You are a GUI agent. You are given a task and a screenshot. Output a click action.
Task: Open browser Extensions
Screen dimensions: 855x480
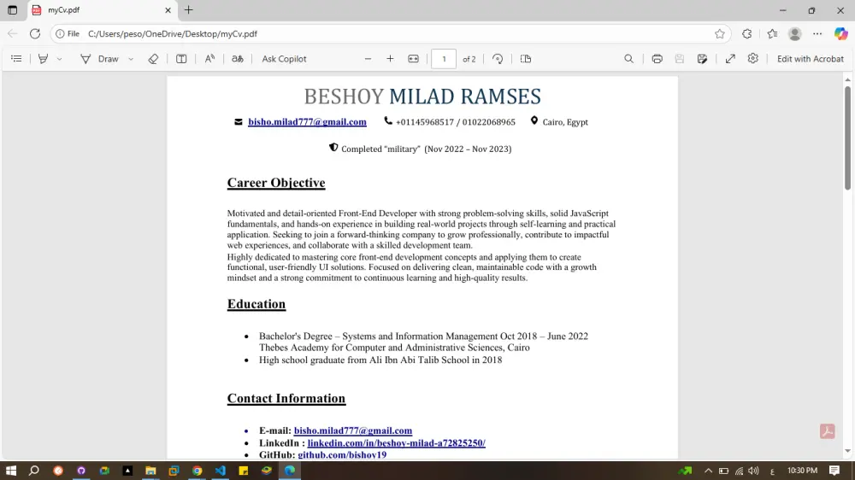(747, 34)
